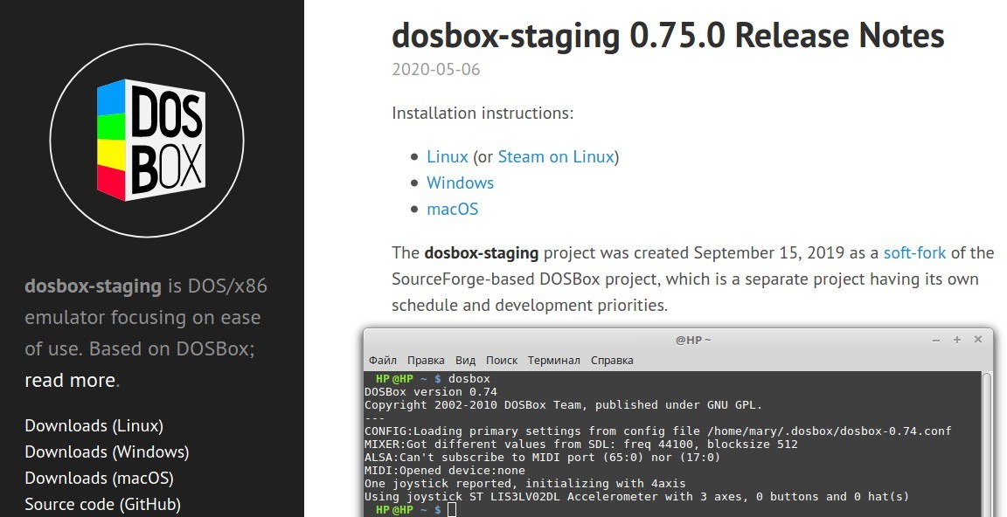Image resolution: width=1007 pixels, height=517 pixels.
Task: Click the terminal cursor at the last prompt
Action: [x=452, y=510]
